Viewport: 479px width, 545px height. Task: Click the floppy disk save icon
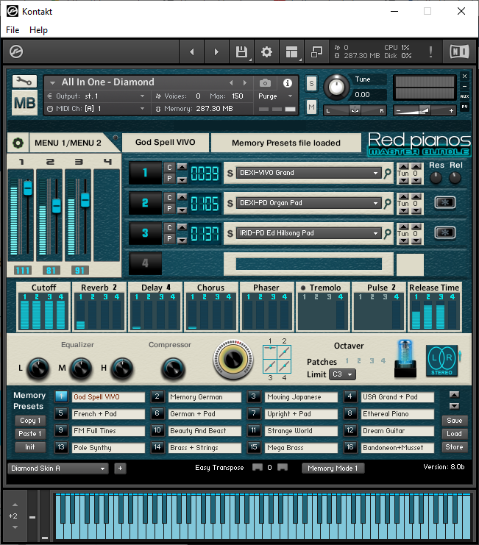(x=241, y=51)
